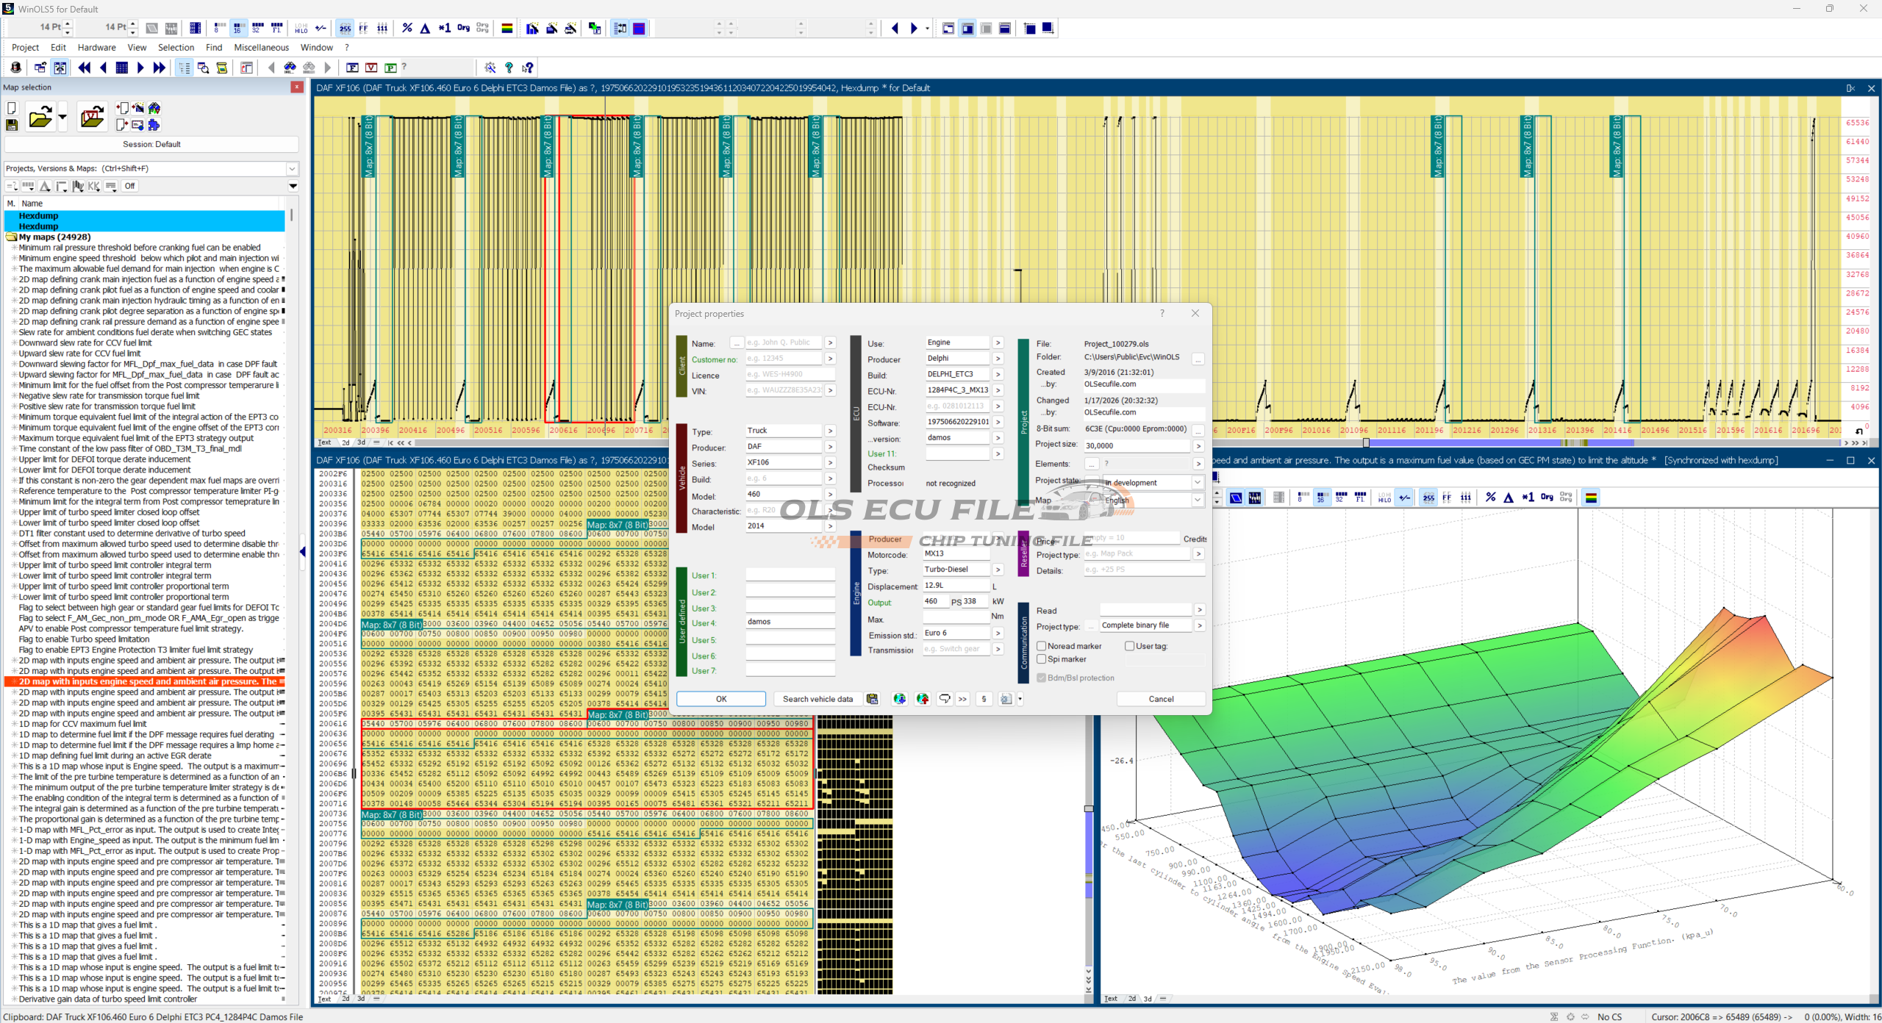Click the speech bubble comment icon
The height and width of the screenshot is (1023, 1882).
tap(945, 699)
